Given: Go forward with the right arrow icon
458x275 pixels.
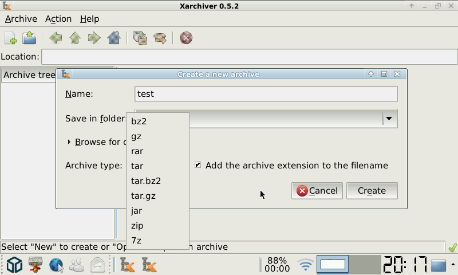Looking at the screenshot, I should pos(94,38).
